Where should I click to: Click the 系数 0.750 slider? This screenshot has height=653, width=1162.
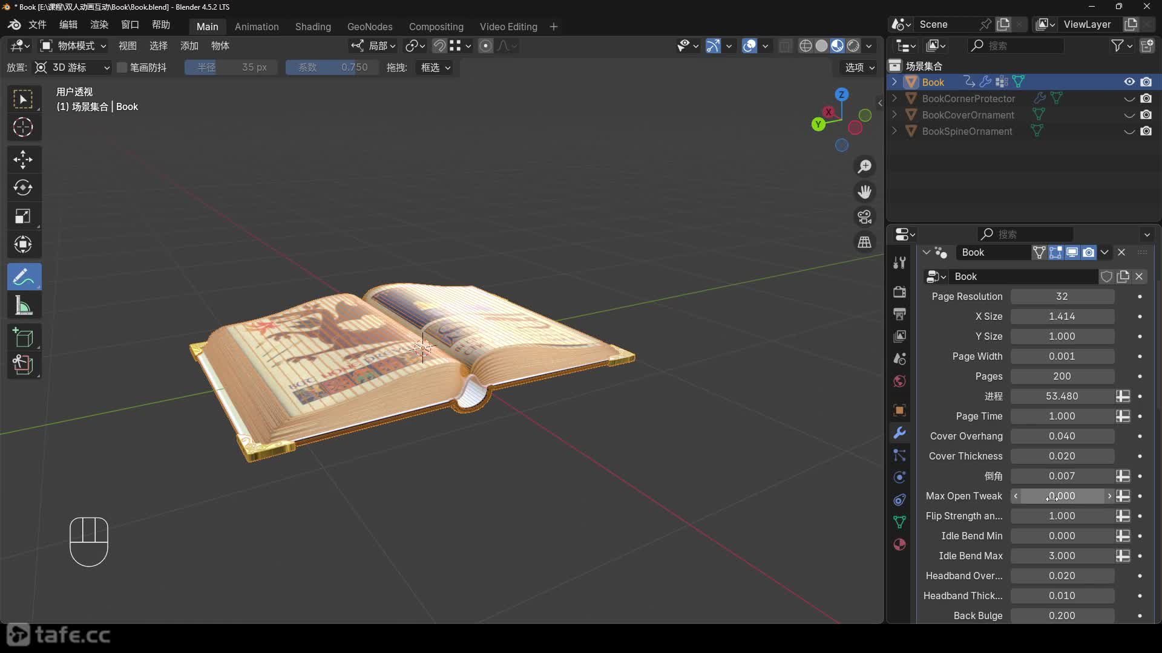tap(332, 68)
